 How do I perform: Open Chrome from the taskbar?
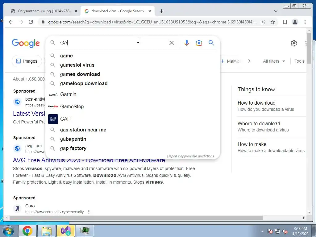pos(27,231)
